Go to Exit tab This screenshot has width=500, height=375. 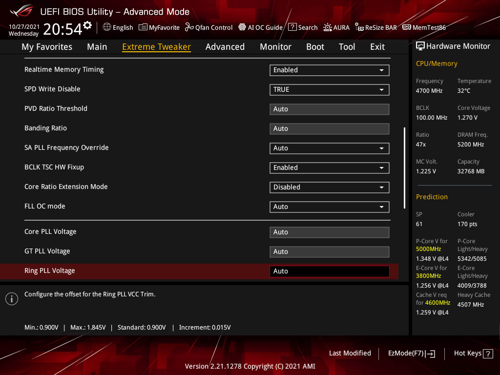coord(377,47)
